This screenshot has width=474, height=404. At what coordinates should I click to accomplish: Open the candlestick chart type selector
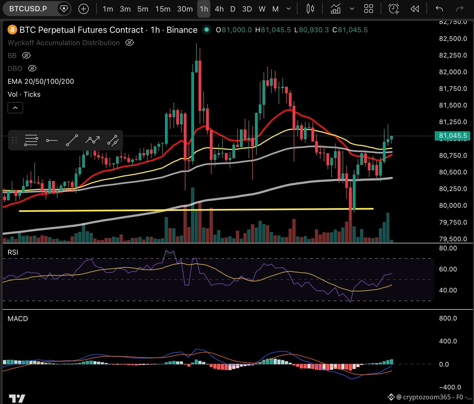click(310, 9)
